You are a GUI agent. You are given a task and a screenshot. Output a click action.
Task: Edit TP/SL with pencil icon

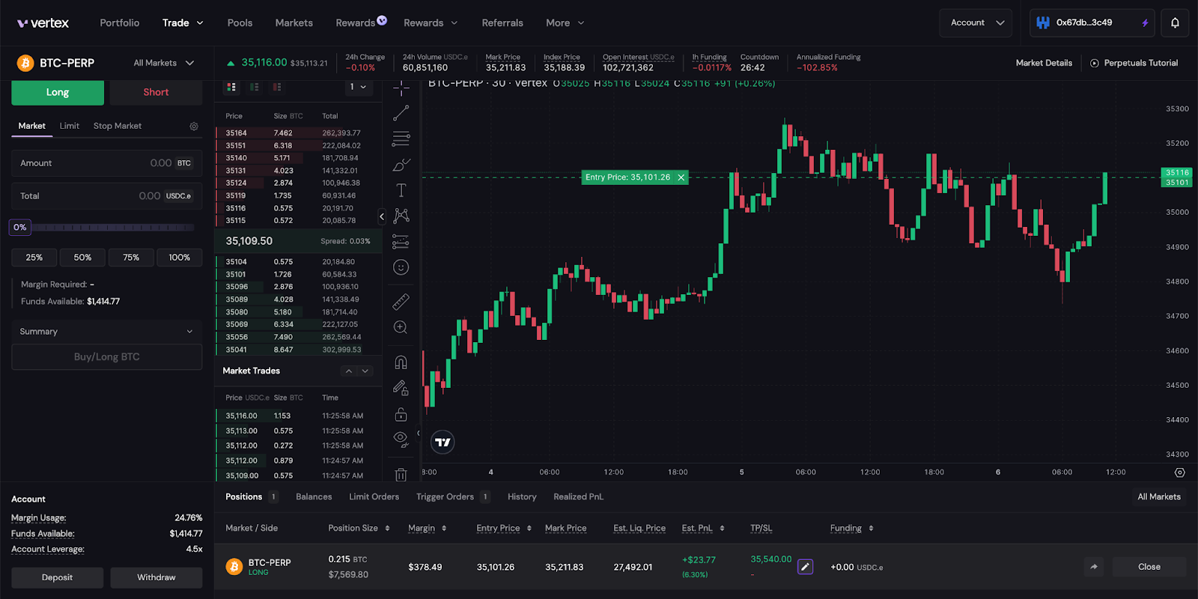[806, 567]
